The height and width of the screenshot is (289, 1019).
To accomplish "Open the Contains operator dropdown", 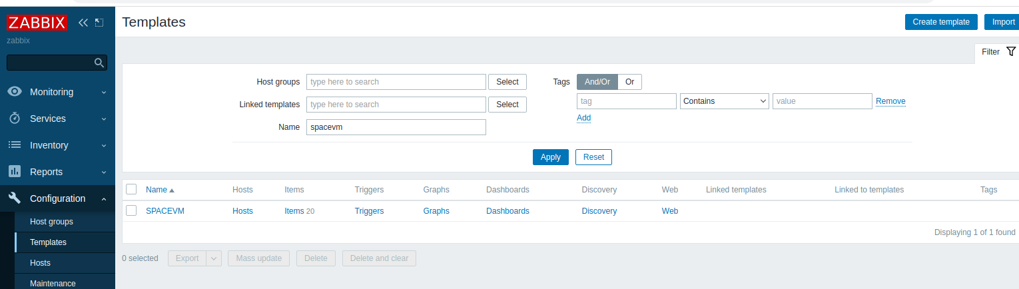I will pos(725,101).
